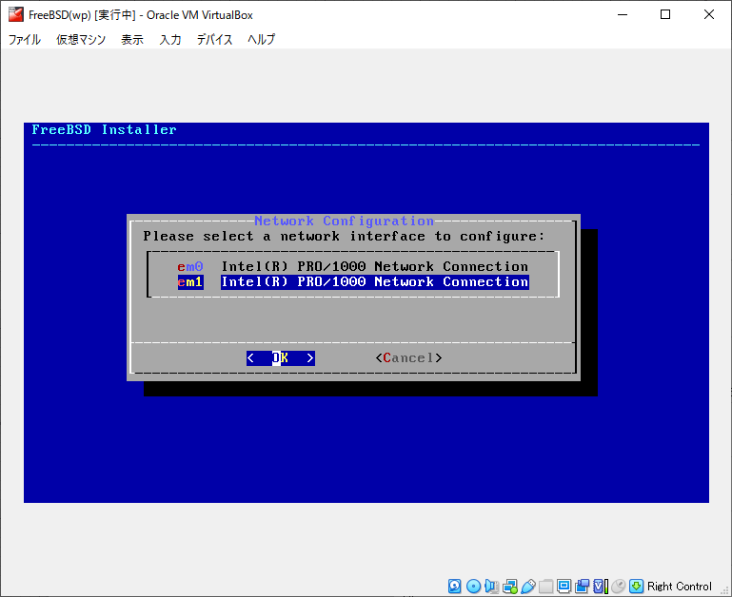The width and height of the screenshot is (732, 597).
Task: Click the shared folders status icon
Action: [545, 586]
